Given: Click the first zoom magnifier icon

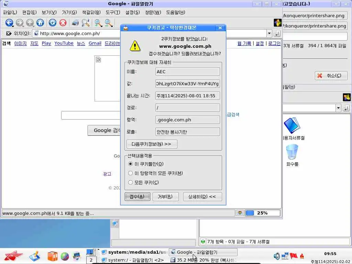Looking at the screenshot, I should point(98,23).
